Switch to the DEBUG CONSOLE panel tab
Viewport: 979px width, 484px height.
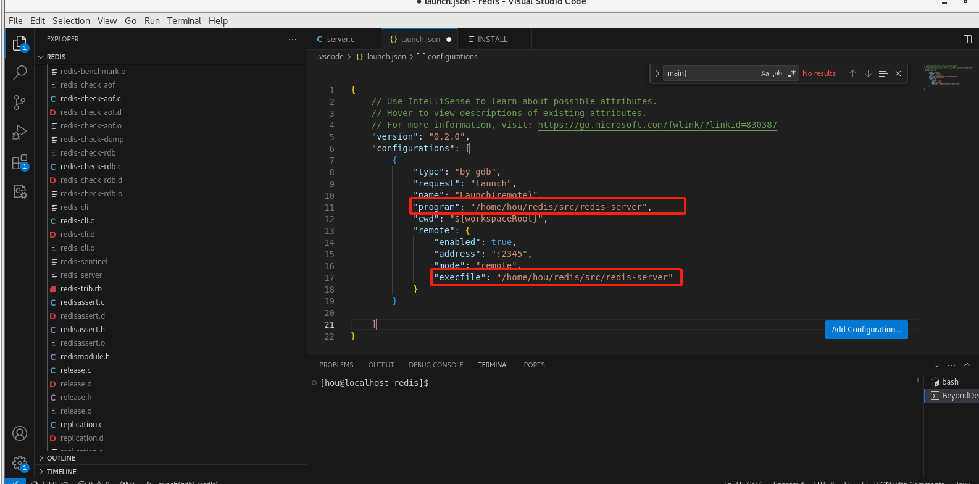(x=436, y=365)
